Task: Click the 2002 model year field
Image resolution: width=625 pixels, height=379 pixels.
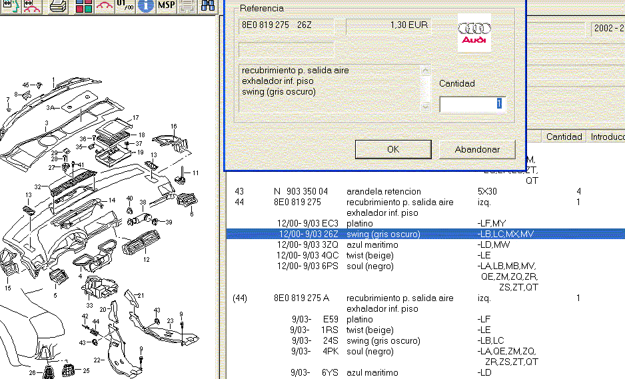Action: point(608,28)
